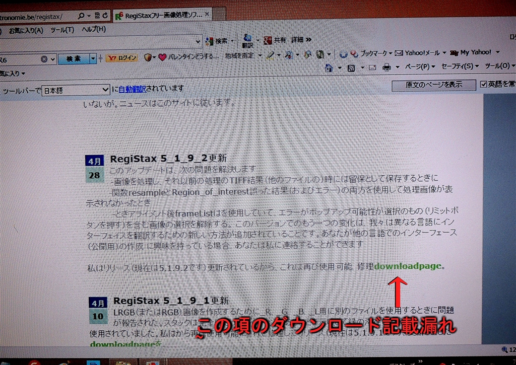Click the green downloadpage link for 5.1.9.2
This screenshot has width=516, height=365.
tap(408, 266)
